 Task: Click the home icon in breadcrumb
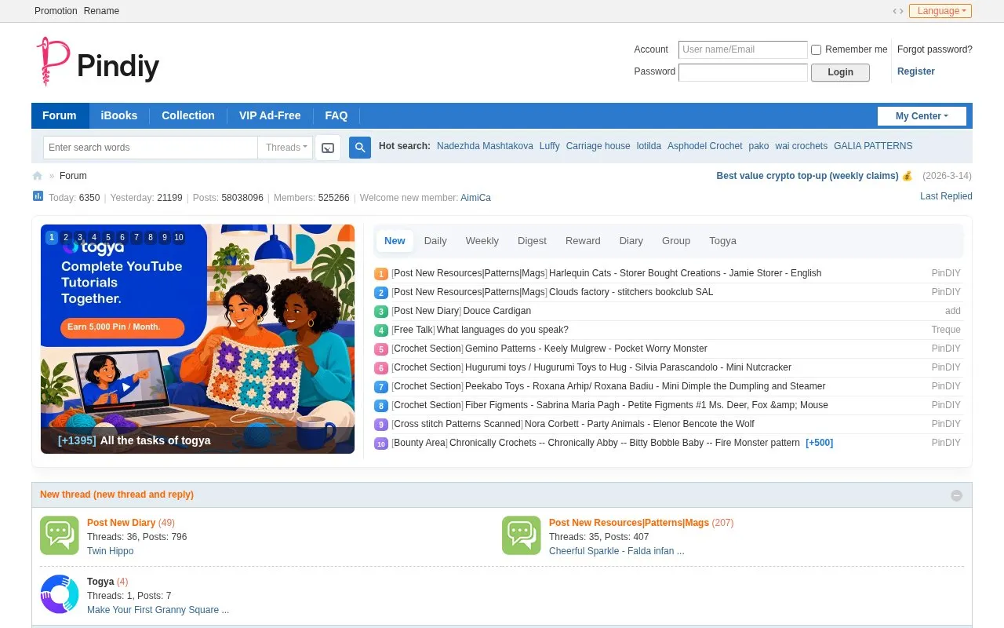38,176
